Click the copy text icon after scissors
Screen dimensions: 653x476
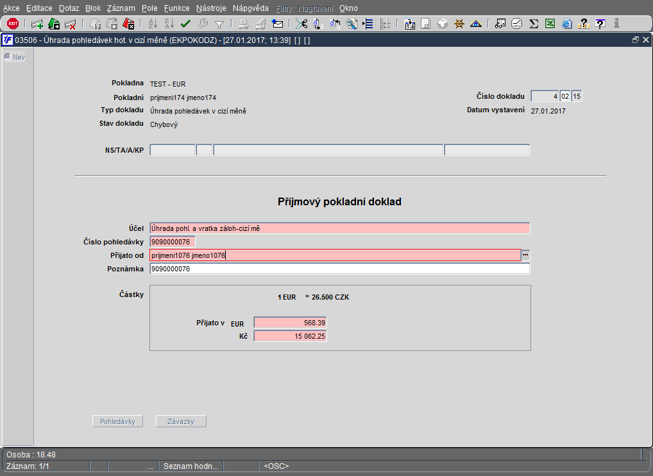tap(318, 24)
